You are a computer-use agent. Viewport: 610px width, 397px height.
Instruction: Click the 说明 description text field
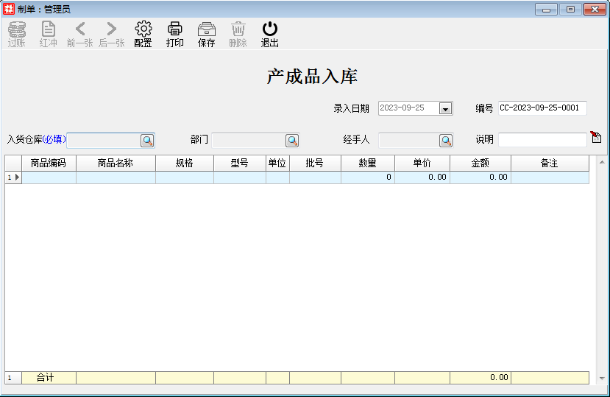(x=542, y=140)
